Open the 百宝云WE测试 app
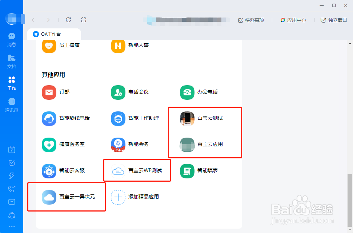The image size is (353, 233). [x=136, y=170]
